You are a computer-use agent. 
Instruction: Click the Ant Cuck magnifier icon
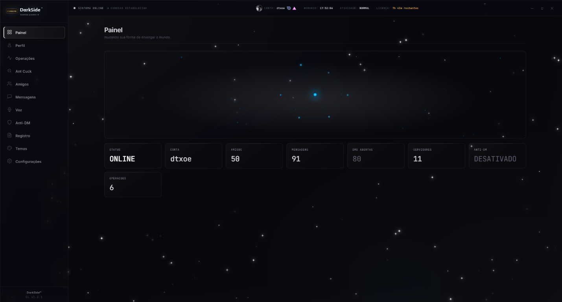click(x=9, y=71)
